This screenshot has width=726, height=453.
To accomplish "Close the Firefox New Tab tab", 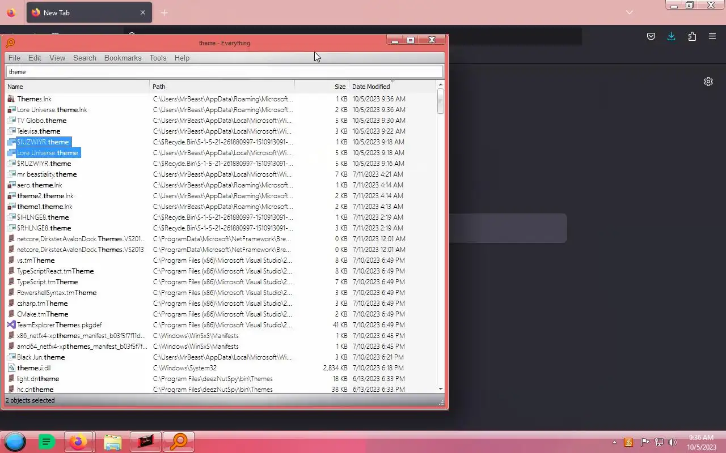I will (x=142, y=12).
